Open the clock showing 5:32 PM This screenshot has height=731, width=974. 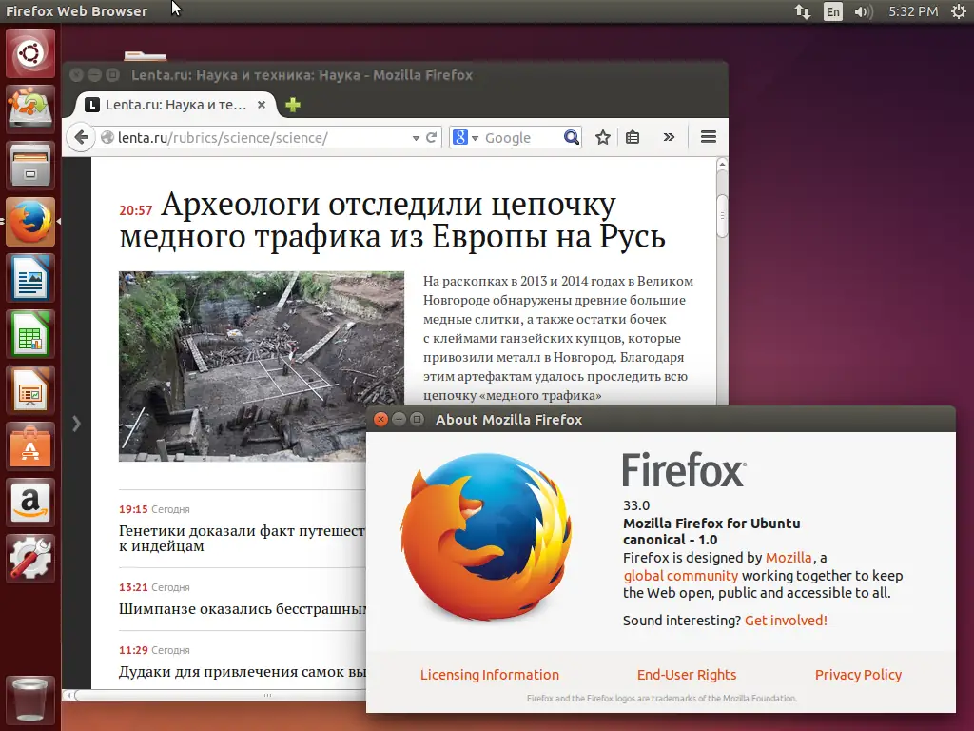(x=913, y=11)
